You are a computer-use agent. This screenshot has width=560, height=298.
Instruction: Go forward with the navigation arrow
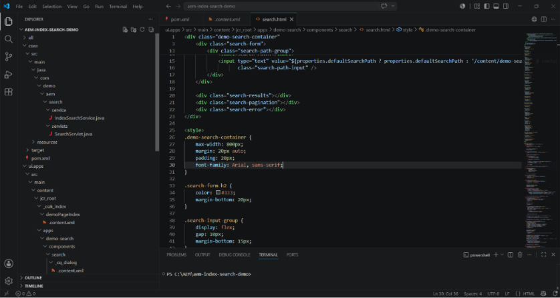[178, 7]
